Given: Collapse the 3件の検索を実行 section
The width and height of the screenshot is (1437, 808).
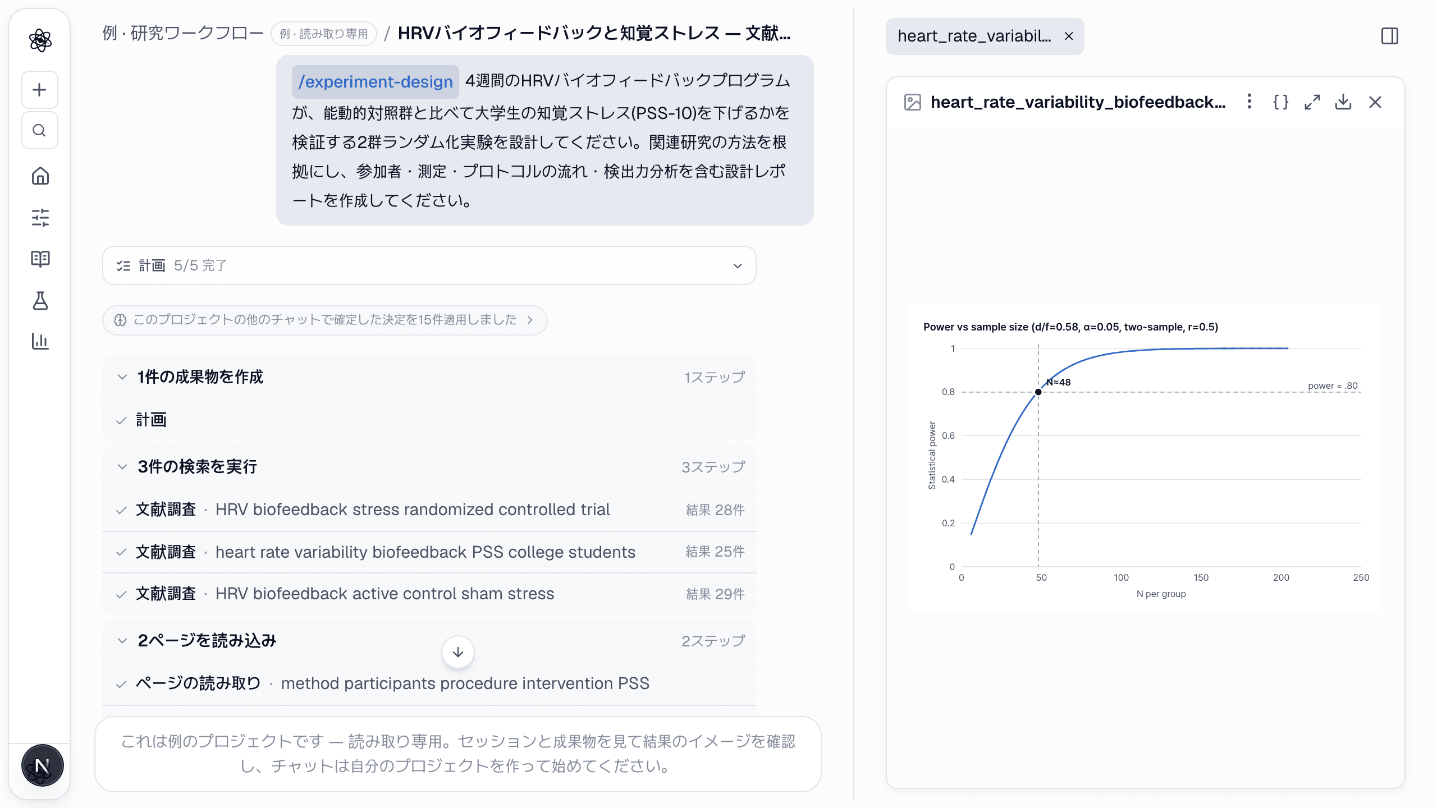Looking at the screenshot, I should tap(429, 467).
